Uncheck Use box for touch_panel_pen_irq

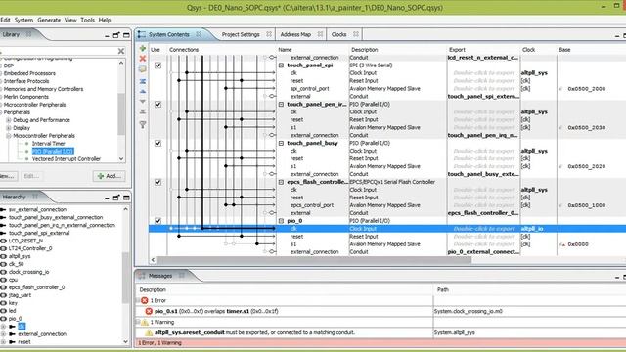(x=158, y=105)
